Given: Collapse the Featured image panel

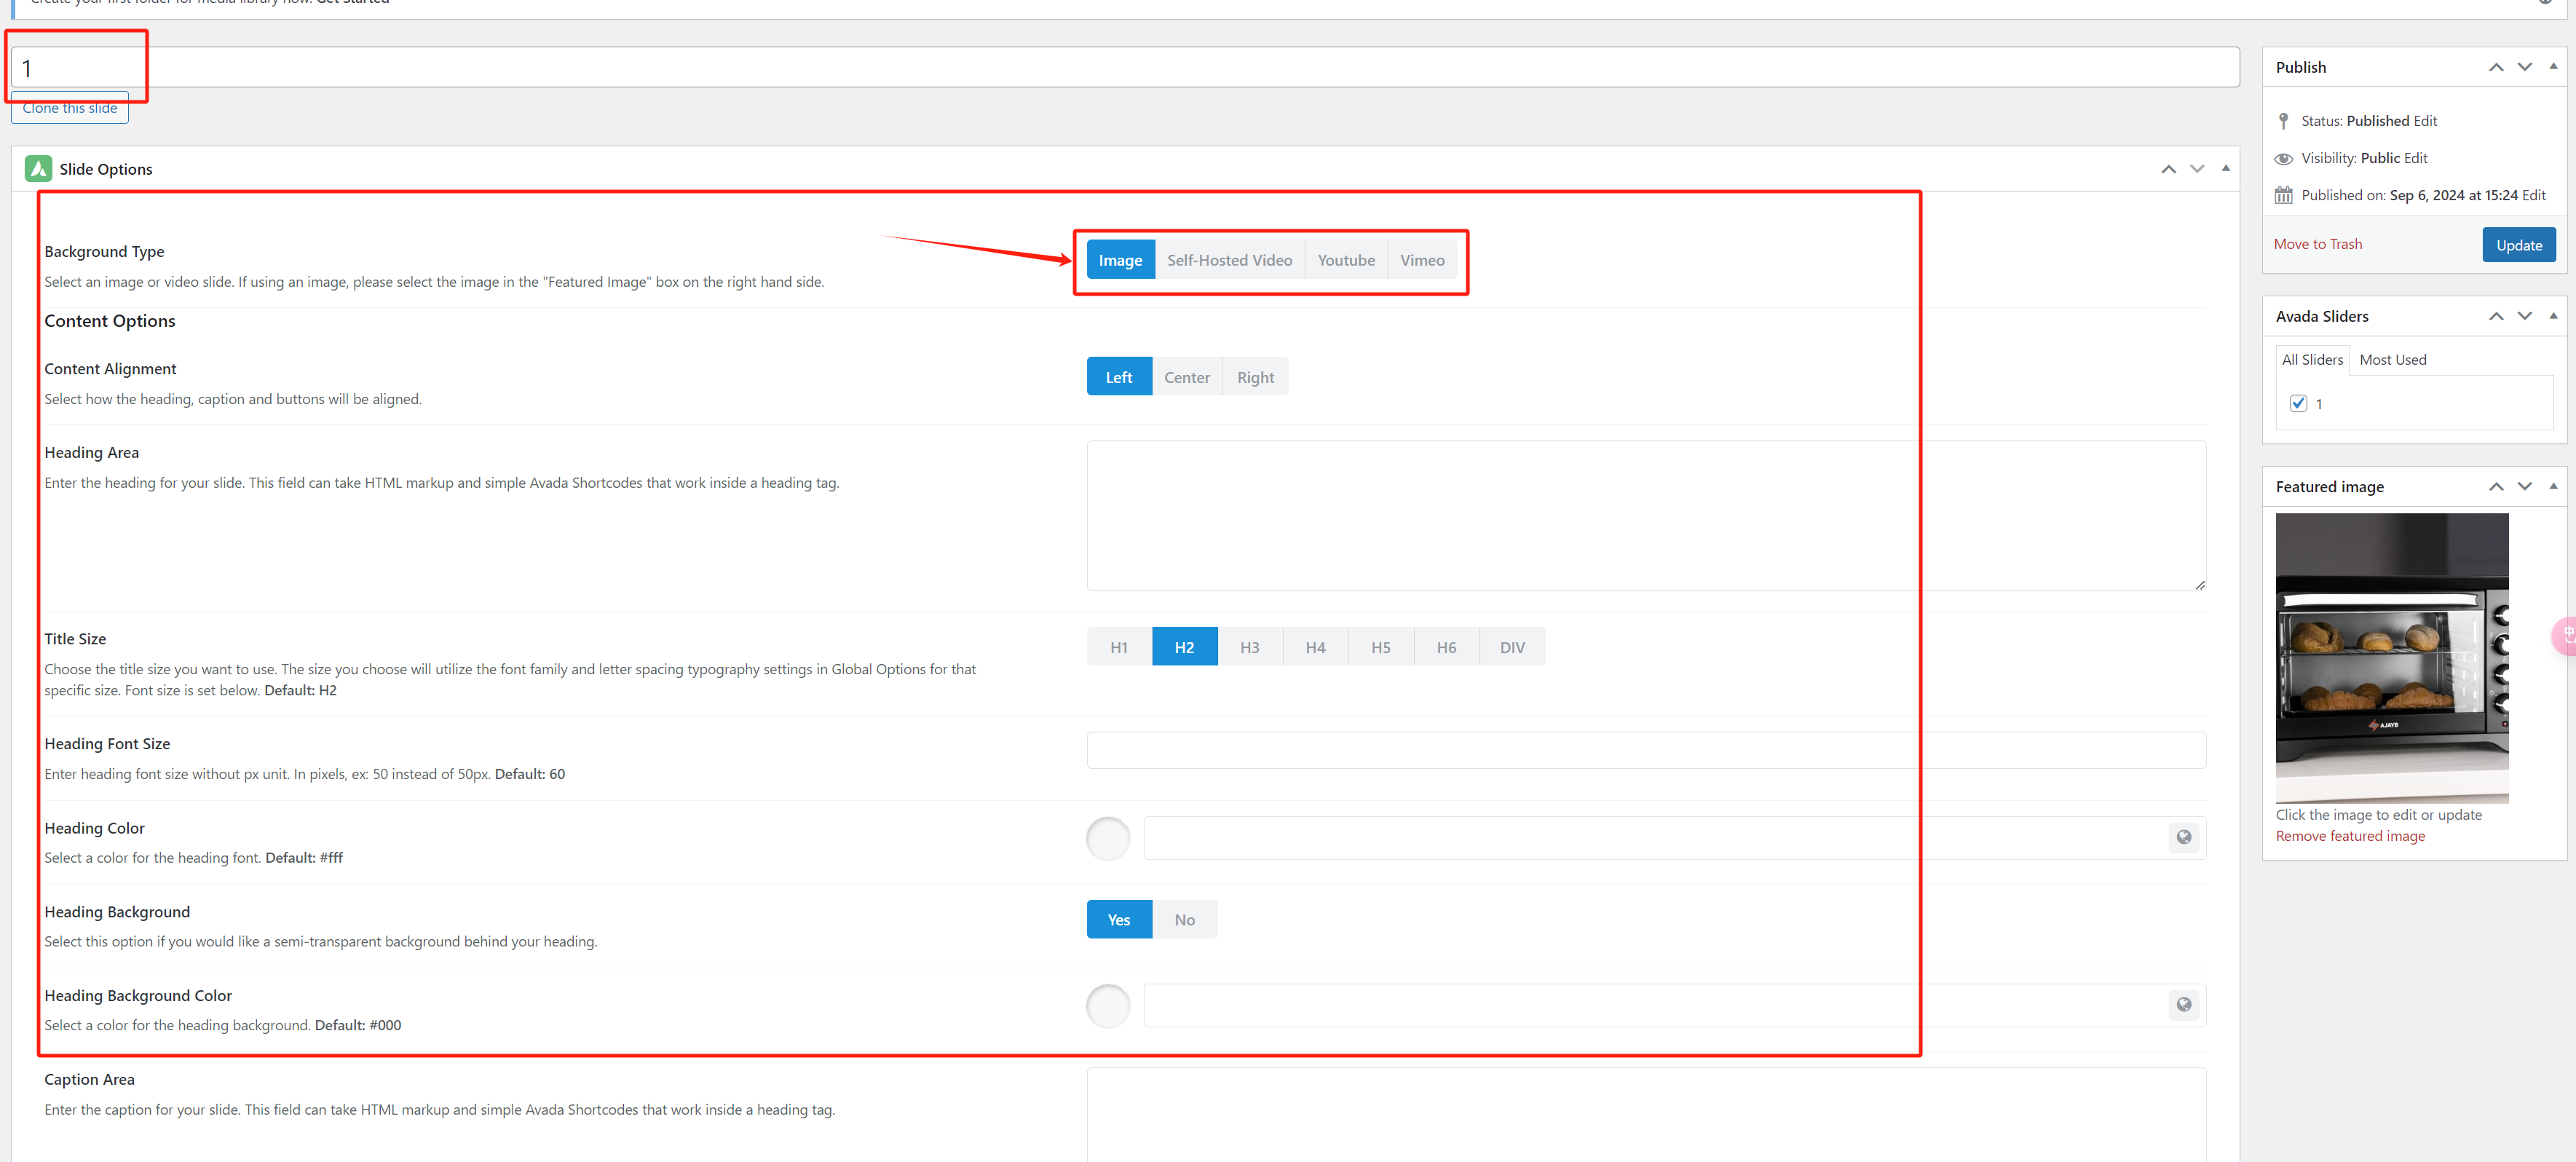Looking at the screenshot, I should tap(2554, 486).
